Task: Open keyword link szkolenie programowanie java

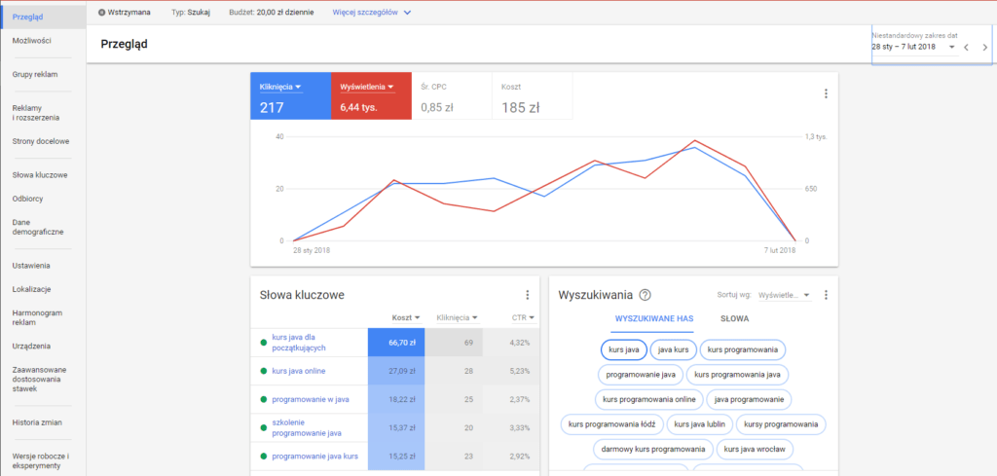Action: pos(307,428)
